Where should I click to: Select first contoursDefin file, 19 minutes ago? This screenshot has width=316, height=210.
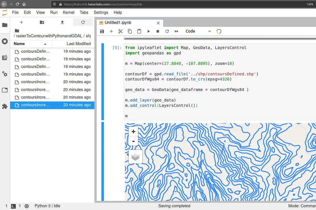[52, 52]
